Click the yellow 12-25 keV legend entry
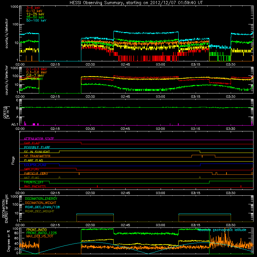 [35, 14]
